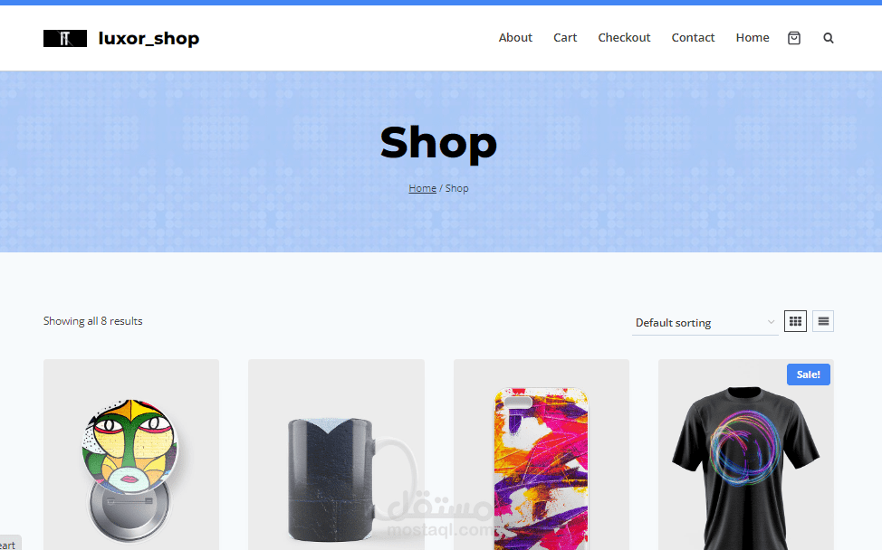Open the black t-shirt product image
Viewport: 882px width, 550px height.
click(x=746, y=455)
